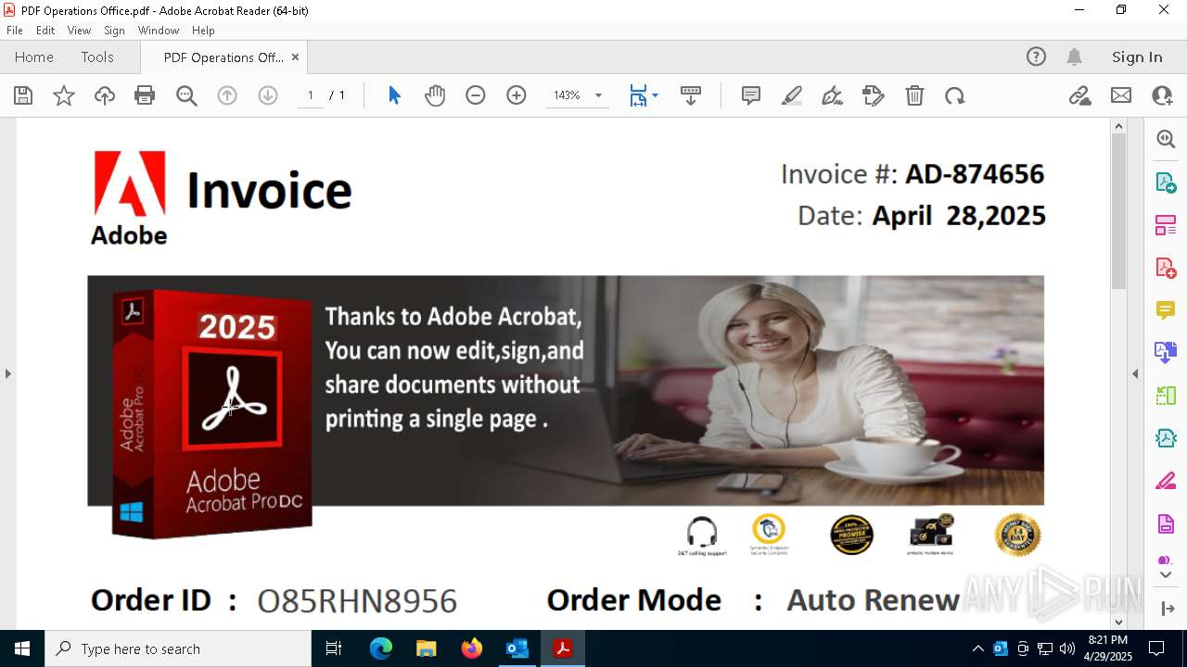Click the Delete trash icon
The image size is (1187, 667).
pyautogui.click(x=914, y=95)
